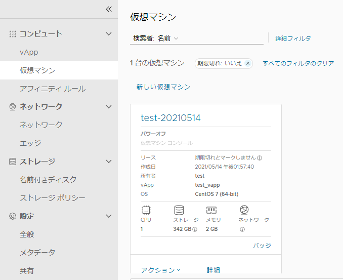This screenshot has width=343, height=280.
Task: Click the info icon under ネットワーク in card
Action: [242, 229]
